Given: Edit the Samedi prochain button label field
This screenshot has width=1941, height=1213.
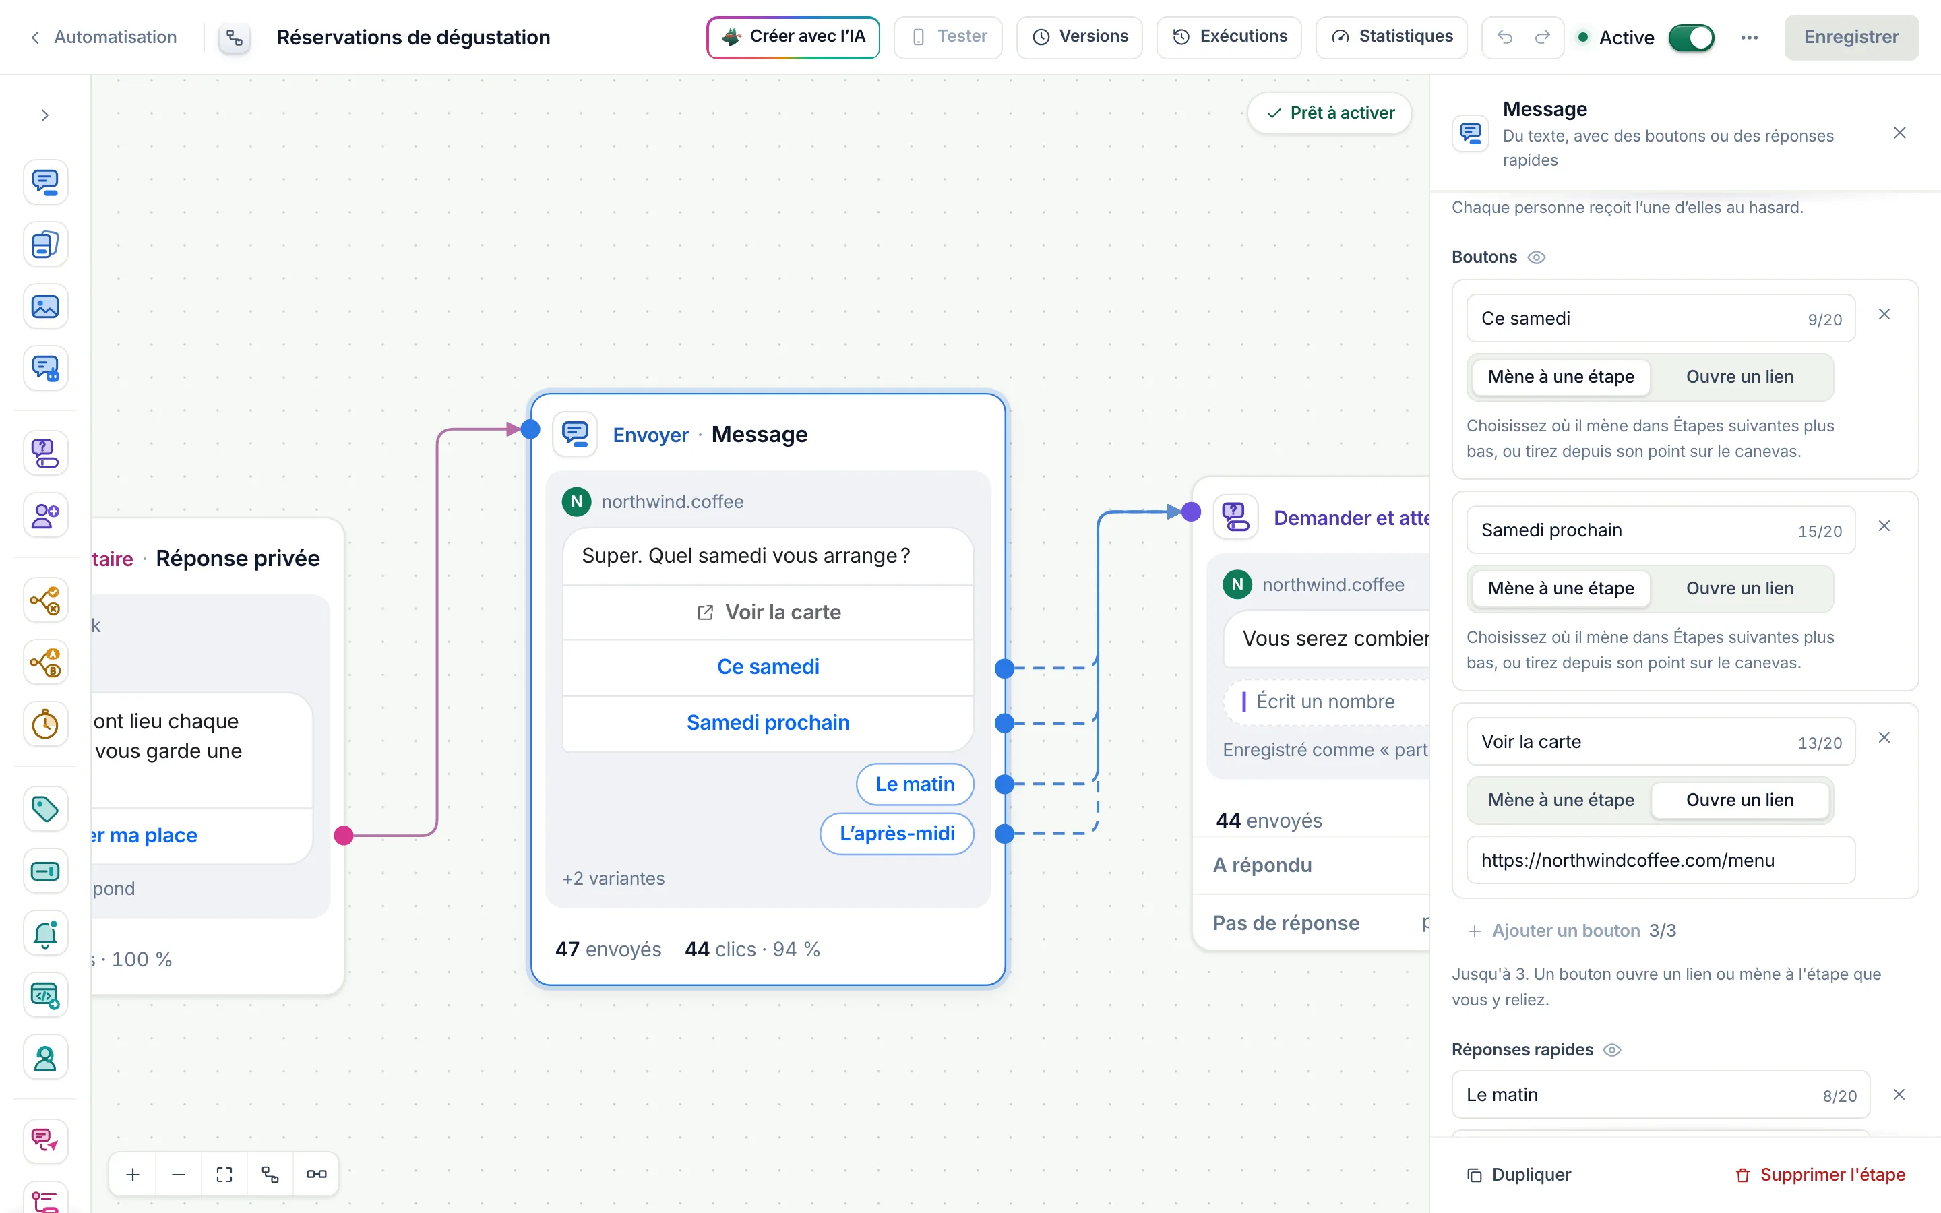Looking at the screenshot, I should pyautogui.click(x=1660, y=530).
